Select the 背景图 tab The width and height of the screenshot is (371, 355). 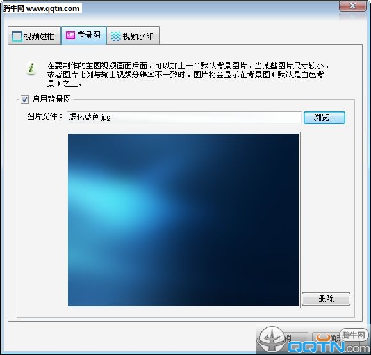(83, 35)
